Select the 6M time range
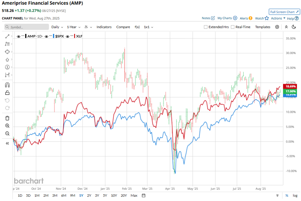This screenshot has height=201, width=301. [x=63, y=196]
